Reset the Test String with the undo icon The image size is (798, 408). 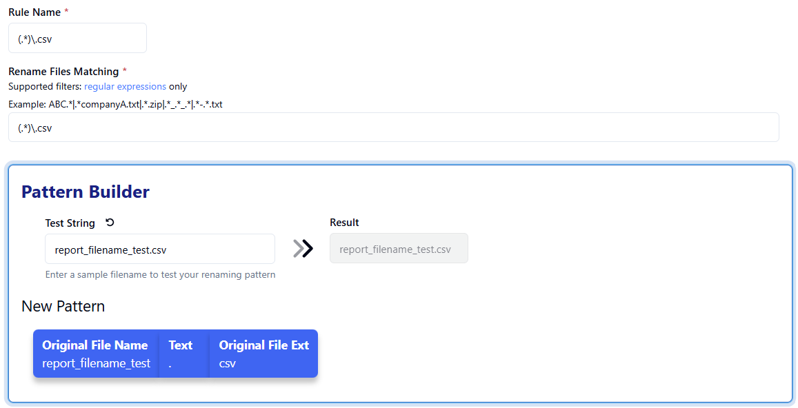point(110,223)
